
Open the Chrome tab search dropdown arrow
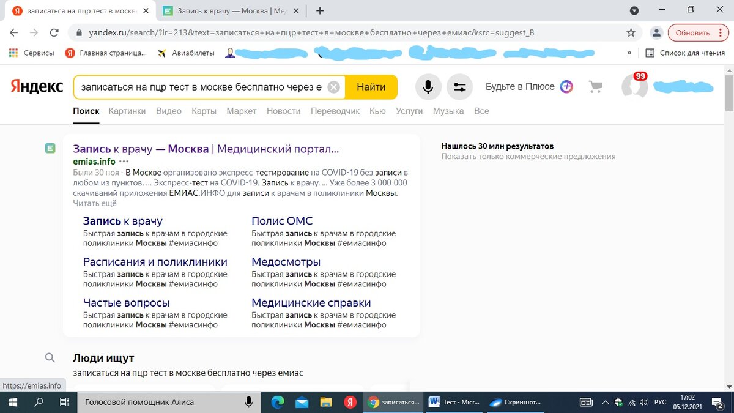[634, 10]
